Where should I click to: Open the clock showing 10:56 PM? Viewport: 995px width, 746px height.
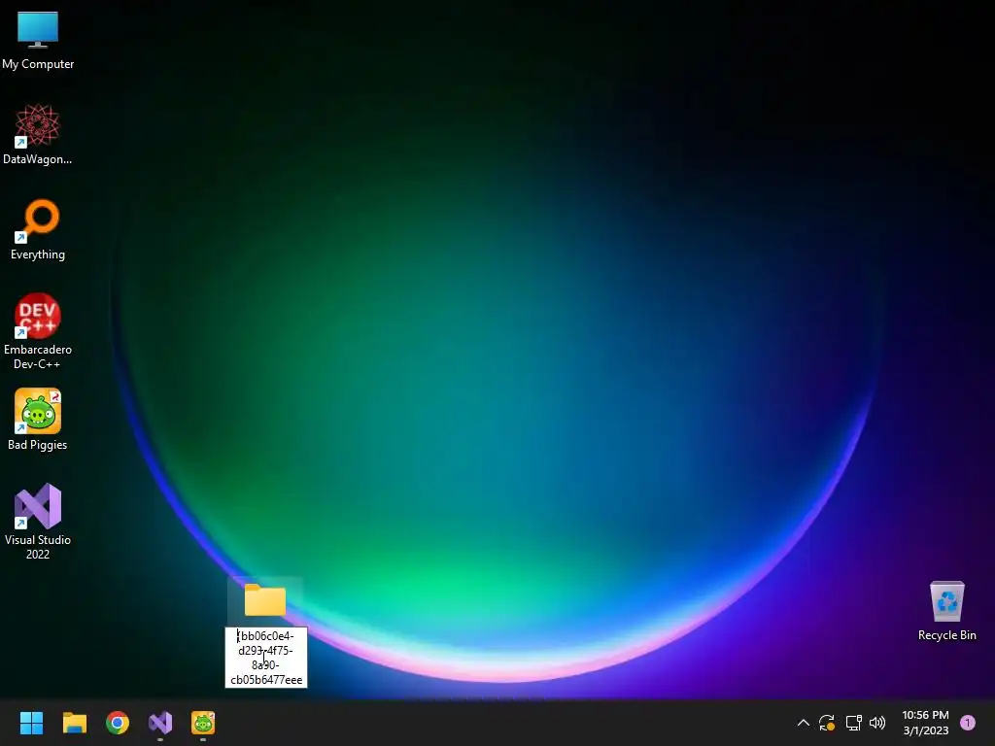pos(925,723)
